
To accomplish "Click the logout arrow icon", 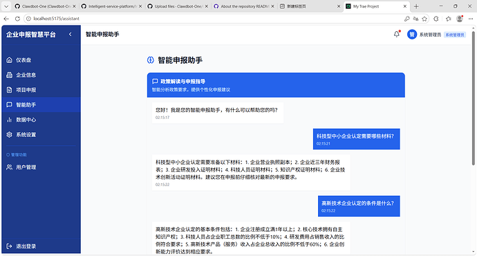I will (x=10, y=246).
